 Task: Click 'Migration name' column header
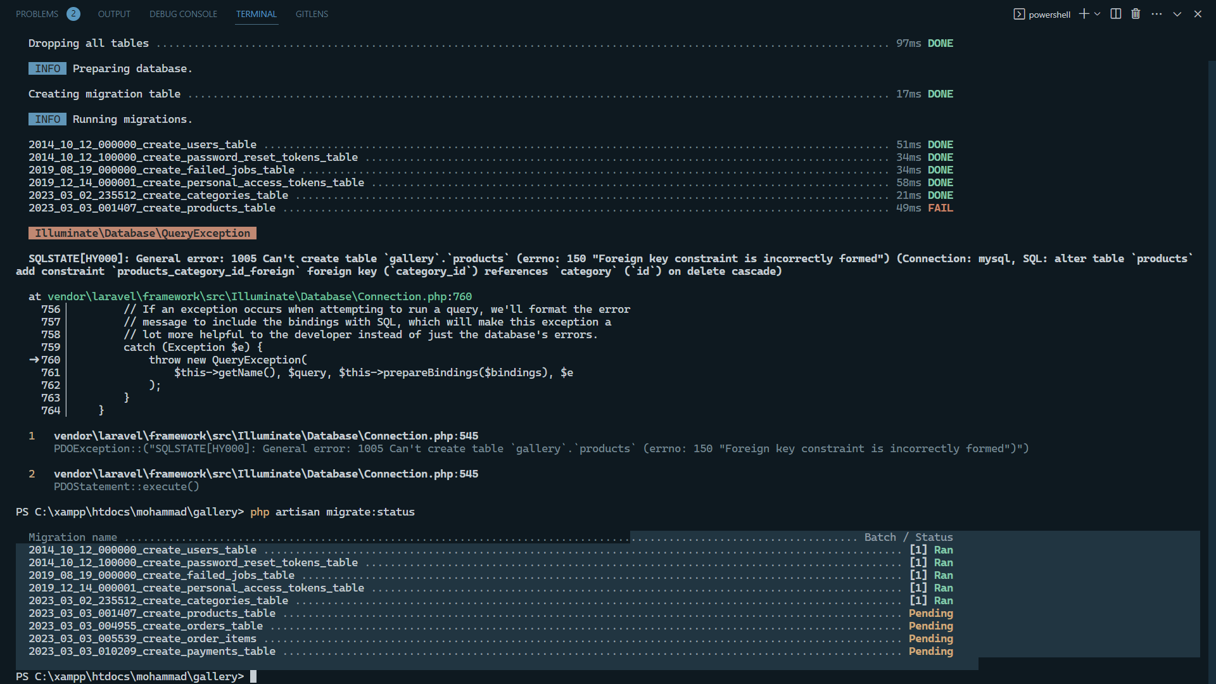pos(73,537)
